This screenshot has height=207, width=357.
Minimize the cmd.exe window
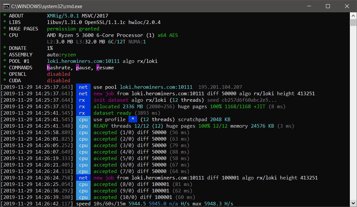(x=309, y=6)
